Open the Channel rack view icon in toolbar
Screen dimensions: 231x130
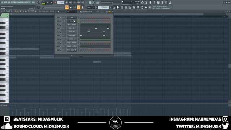pos(122,7)
